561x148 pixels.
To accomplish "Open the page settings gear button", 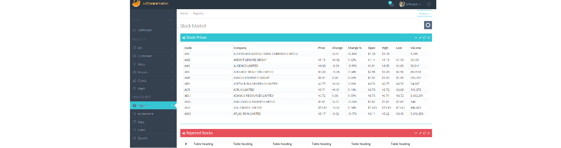I will point(428,25).
